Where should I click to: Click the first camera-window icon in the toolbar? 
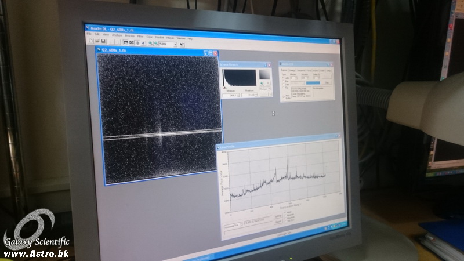pyautogui.click(x=125, y=42)
